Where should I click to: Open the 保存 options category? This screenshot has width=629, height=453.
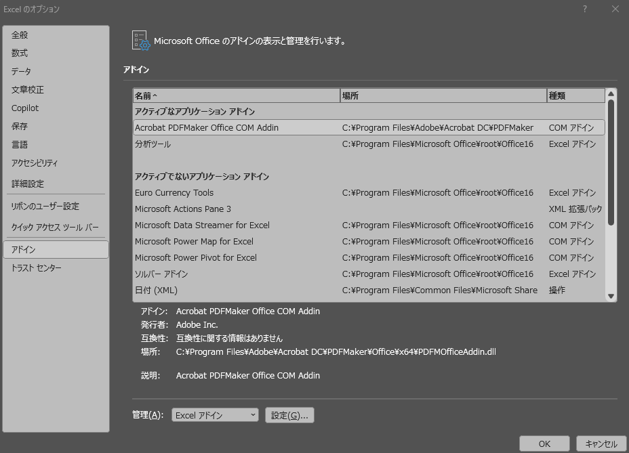point(56,126)
